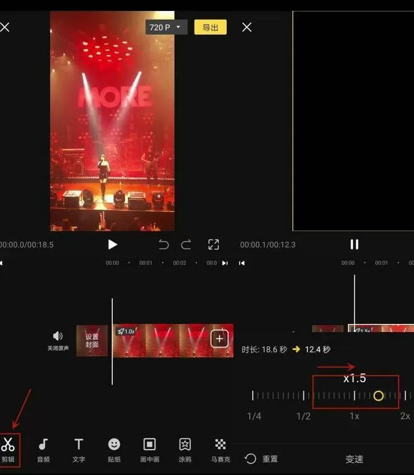Click the 00:01 mark on left ruler
Screen dimensions: 414x475
[145, 263]
